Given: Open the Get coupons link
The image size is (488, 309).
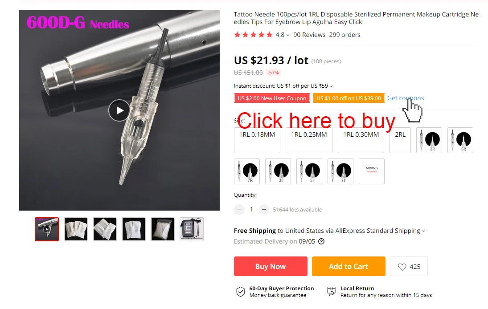Looking at the screenshot, I should pos(406,98).
